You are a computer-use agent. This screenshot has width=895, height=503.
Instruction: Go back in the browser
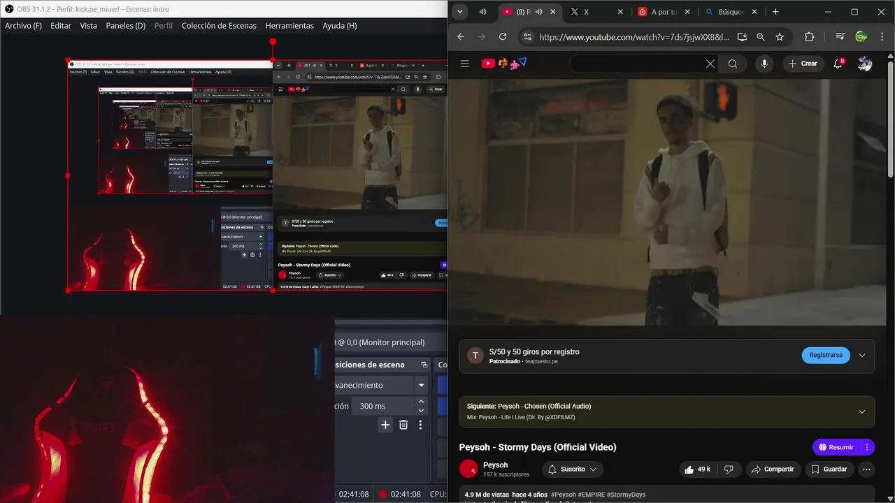461,37
